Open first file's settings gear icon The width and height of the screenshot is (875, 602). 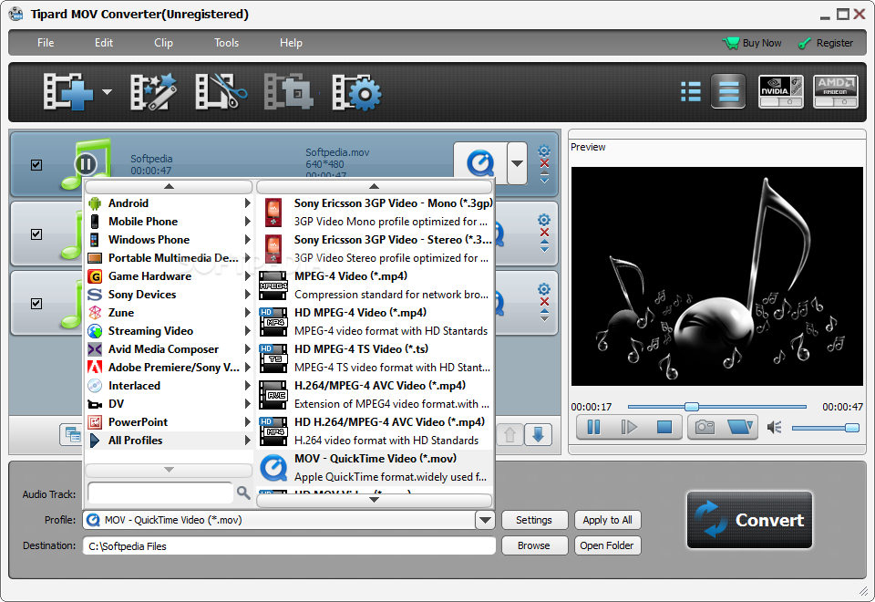click(544, 150)
